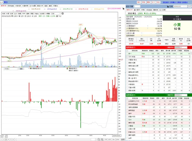The width and height of the screenshot is (192, 141).
Task: Untick the checked 元大 row with 53 買賣超
Action: pos(127,57)
